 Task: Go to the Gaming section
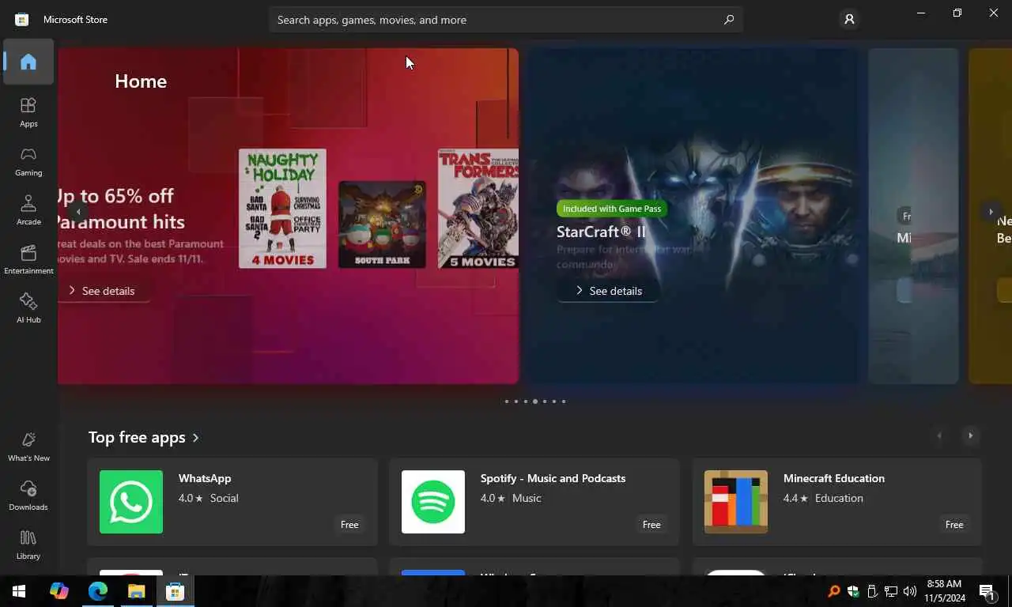pos(28,161)
